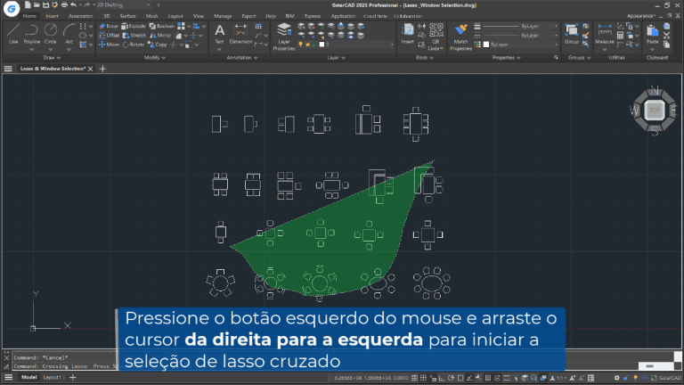Click the Insert block tool
Image resolution: width=684 pixels, height=385 pixels.
click(407, 34)
